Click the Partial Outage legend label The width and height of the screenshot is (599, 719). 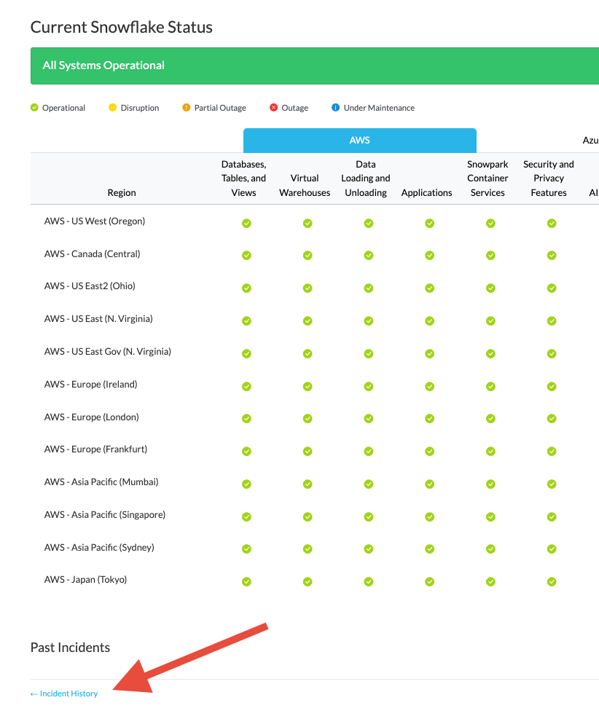click(220, 108)
